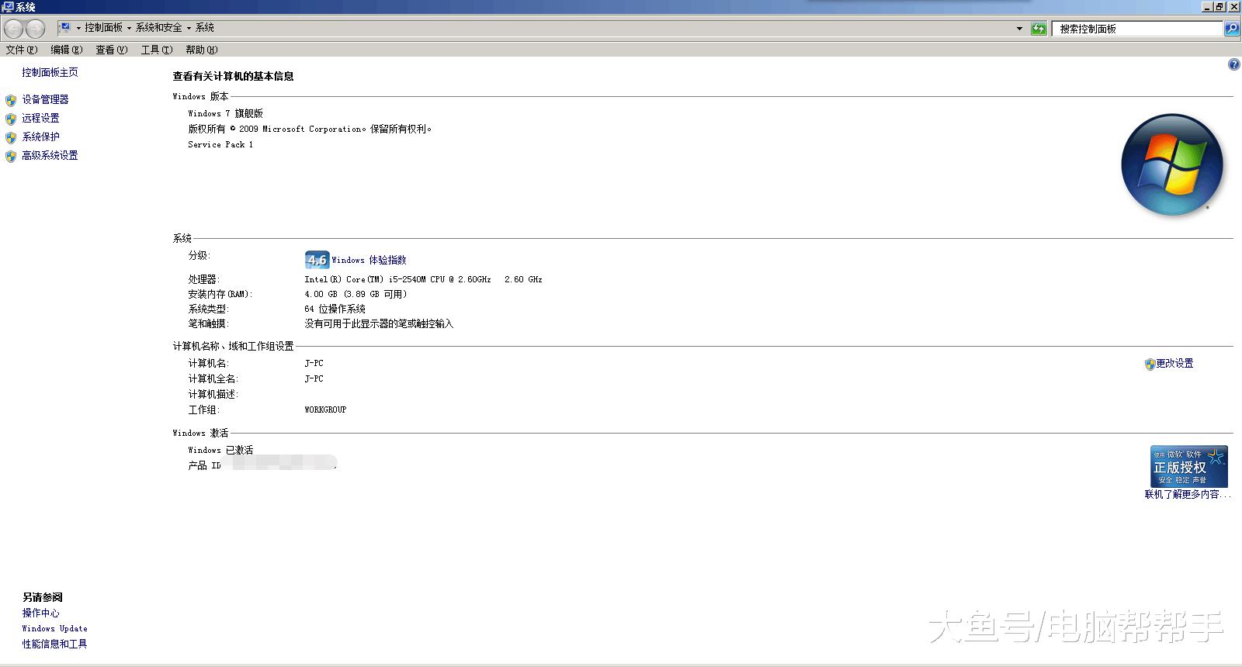This screenshot has height=667, width=1242.
Task: Click the text Windows 7 旗舰版
Action: point(226,113)
